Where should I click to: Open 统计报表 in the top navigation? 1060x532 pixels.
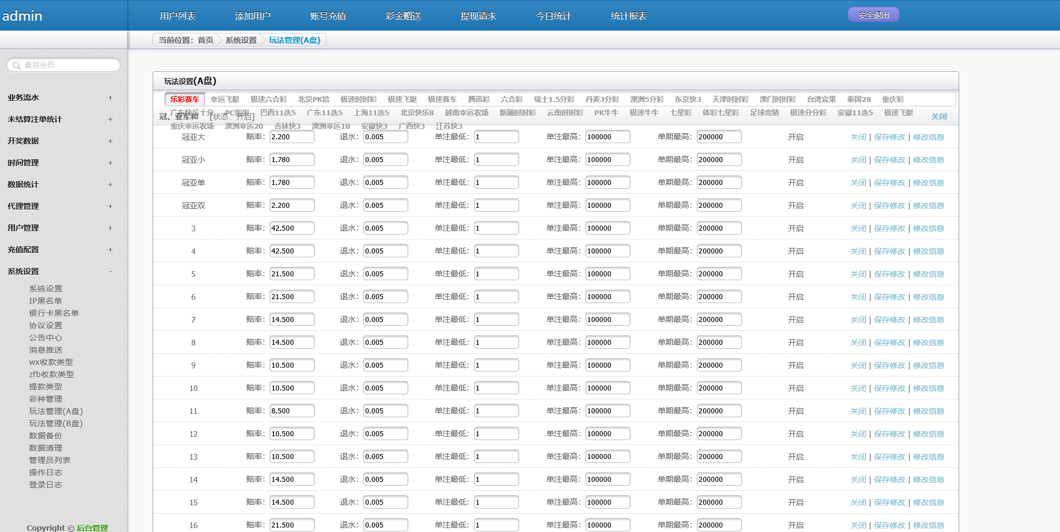click(629, 16)
